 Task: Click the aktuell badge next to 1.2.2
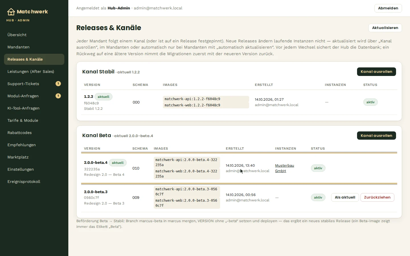pyautogui.click(x=103, y=97)
